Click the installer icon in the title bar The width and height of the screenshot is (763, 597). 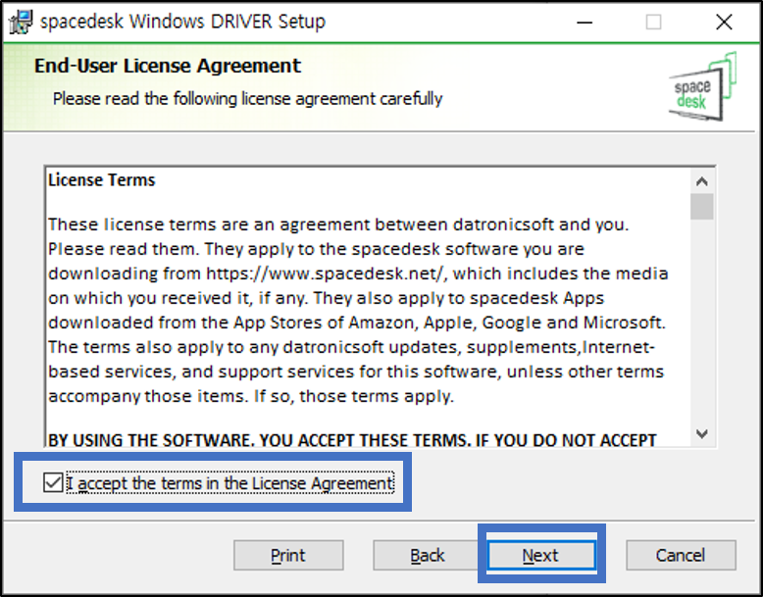pyautogui.click(x=21, y=22)
